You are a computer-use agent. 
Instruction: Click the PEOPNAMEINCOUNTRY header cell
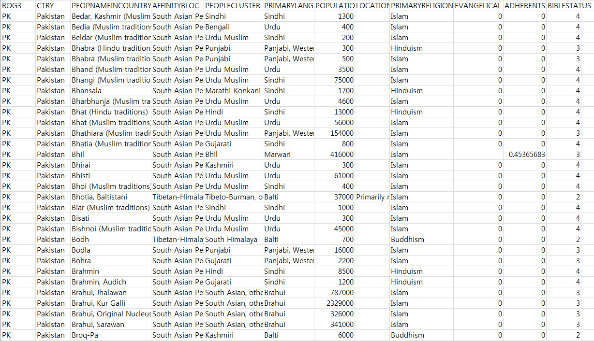click(111, 6)
